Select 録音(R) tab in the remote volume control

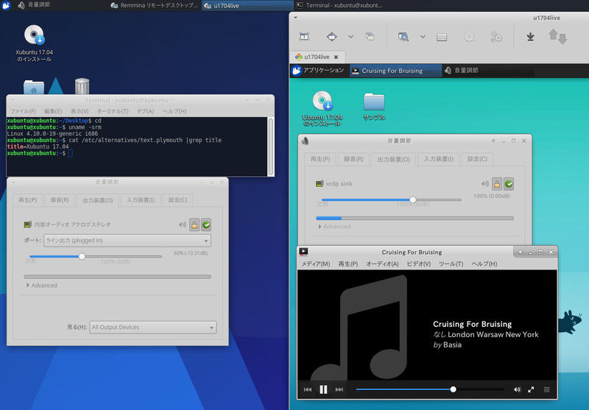pyautogui.click(x=353, y=159)
